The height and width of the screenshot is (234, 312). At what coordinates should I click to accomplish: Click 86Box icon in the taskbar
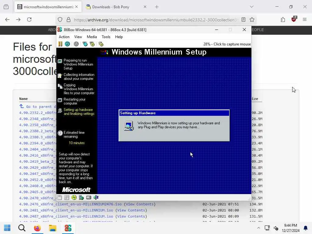tap(68, 228)
